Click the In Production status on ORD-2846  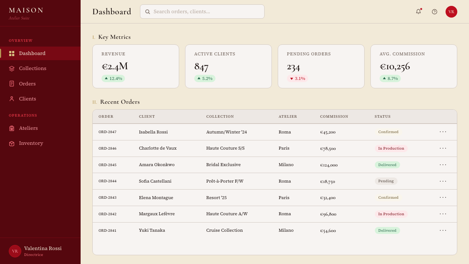[x=391, y=148]
